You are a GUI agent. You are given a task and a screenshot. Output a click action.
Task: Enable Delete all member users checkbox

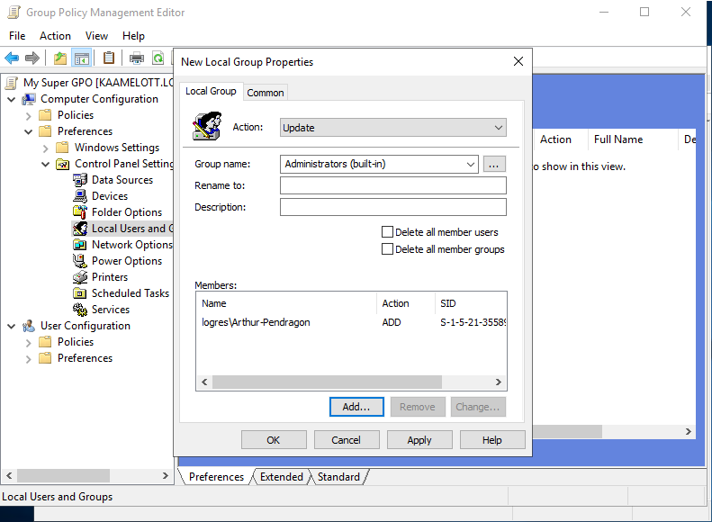tap(388, 232)
